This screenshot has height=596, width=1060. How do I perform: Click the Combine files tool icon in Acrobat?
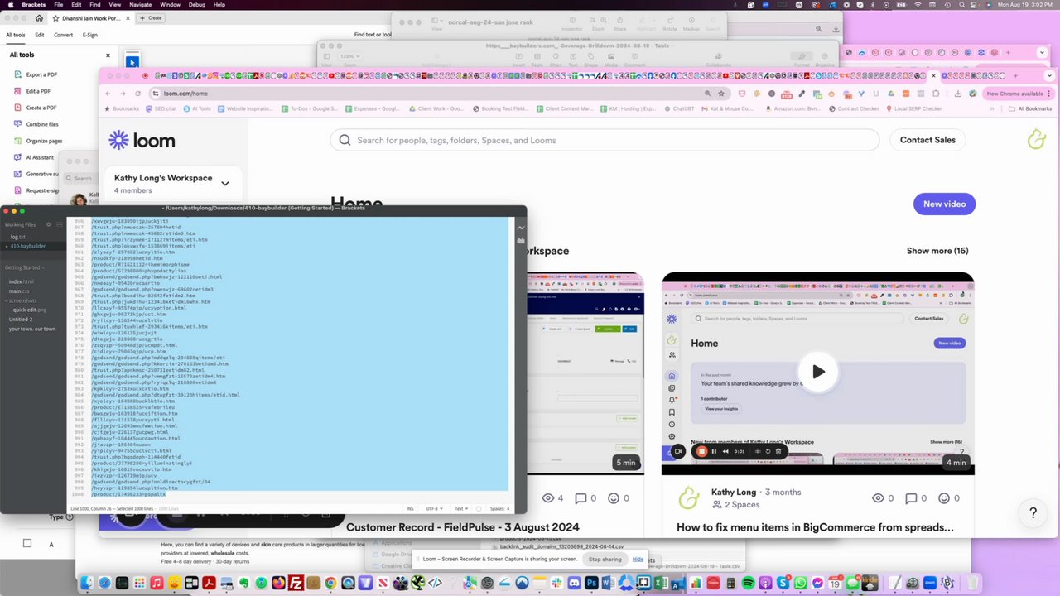point(18,124)
